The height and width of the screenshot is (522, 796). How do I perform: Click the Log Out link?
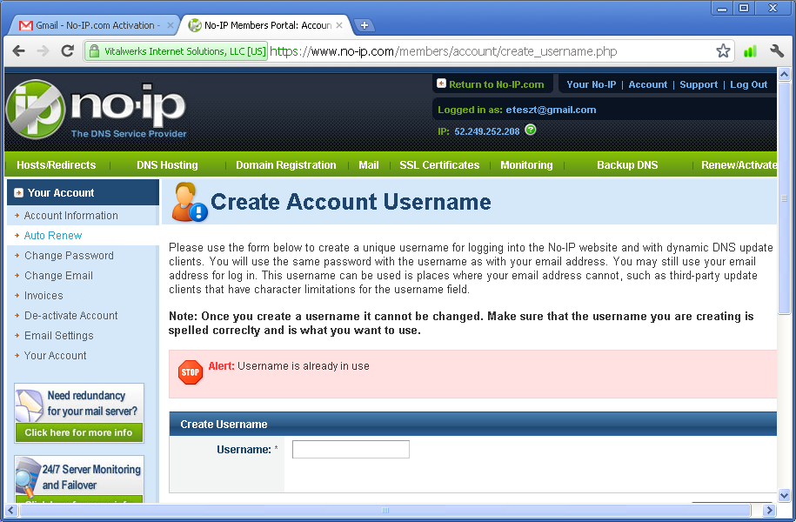coord(748,84)
